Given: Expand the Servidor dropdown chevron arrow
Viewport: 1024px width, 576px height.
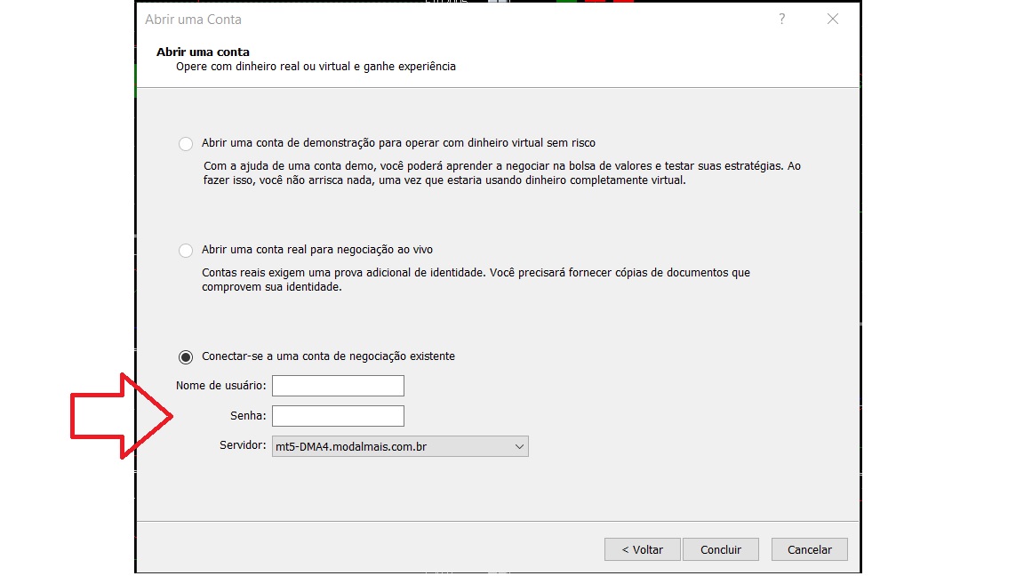Looking at the screenshot, I should click(519, 447).
